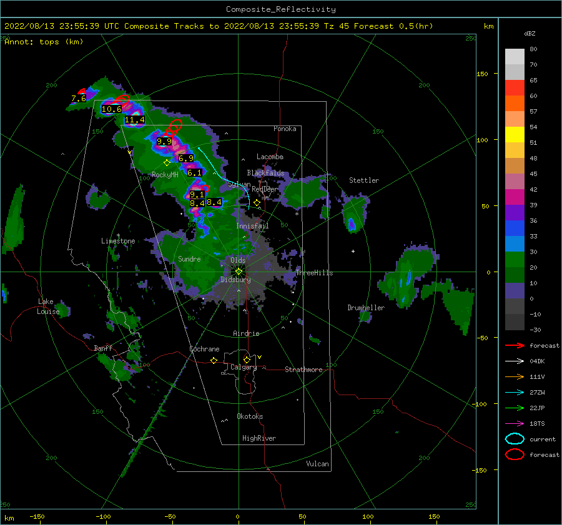Screen dimensions: 562x525
Task: Click the white 04DK arrow icon
Action: [515, 361]
